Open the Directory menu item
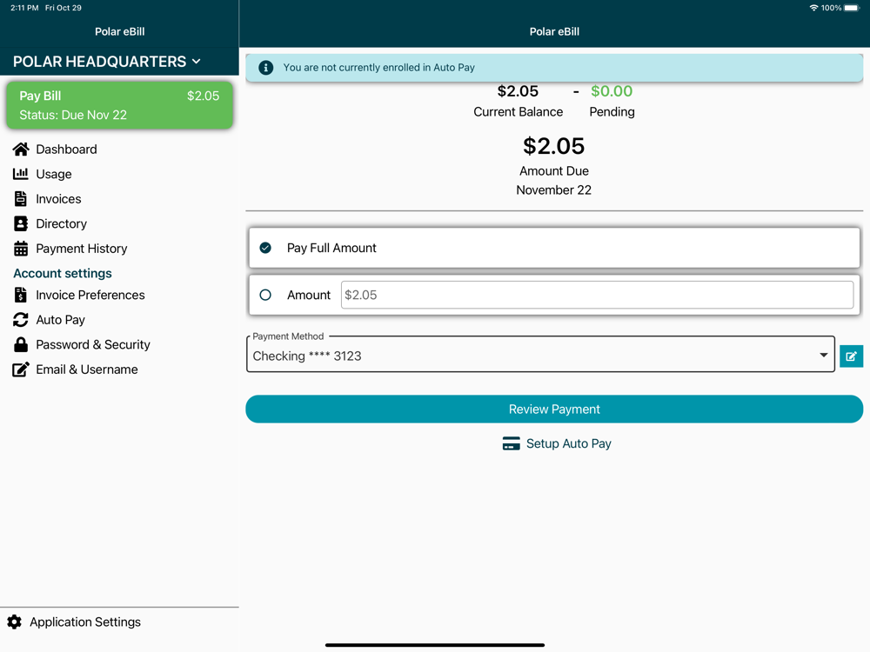The width and height of the screenshot is (870, 652). [x=61, y=223]
